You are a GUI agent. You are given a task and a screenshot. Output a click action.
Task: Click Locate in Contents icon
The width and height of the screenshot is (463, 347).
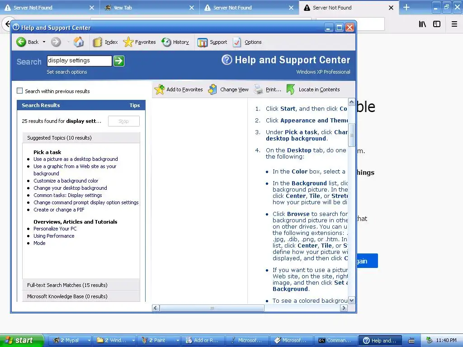pos(291,89)
